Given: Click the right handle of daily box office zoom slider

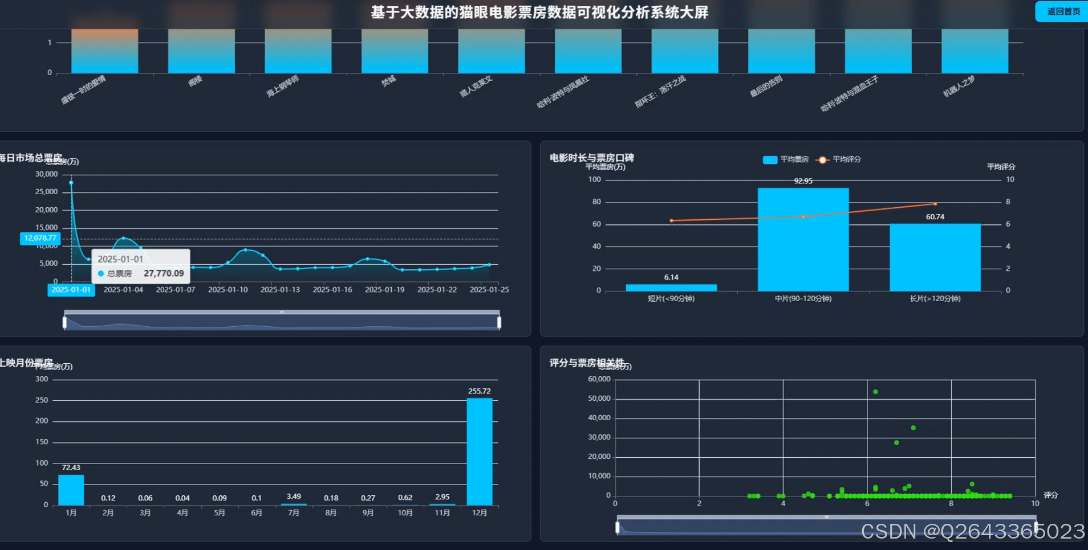Looking at the screenshot, I should (499, 323).
